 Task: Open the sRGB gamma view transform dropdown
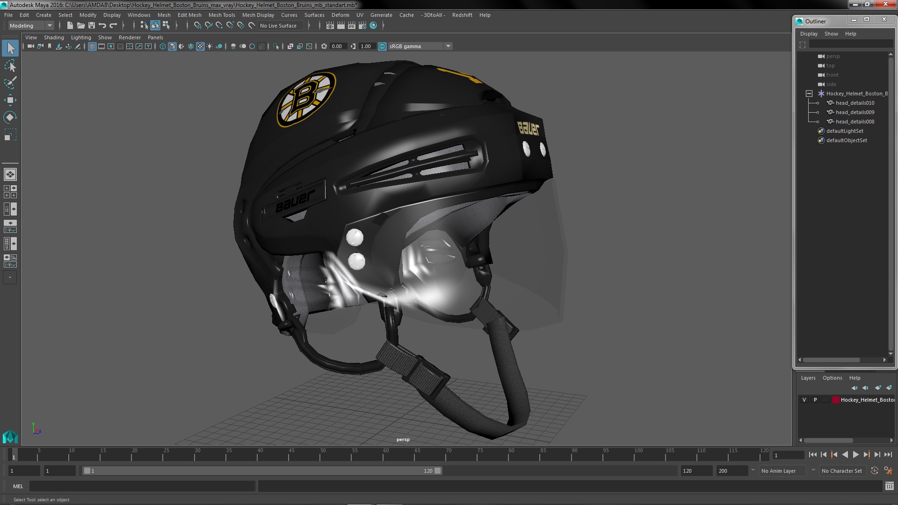point(420,46)
